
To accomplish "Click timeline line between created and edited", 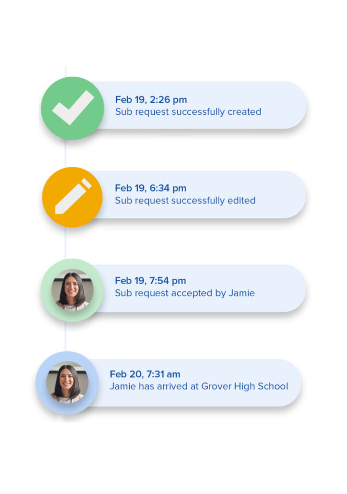I will (x=66, y=153).
